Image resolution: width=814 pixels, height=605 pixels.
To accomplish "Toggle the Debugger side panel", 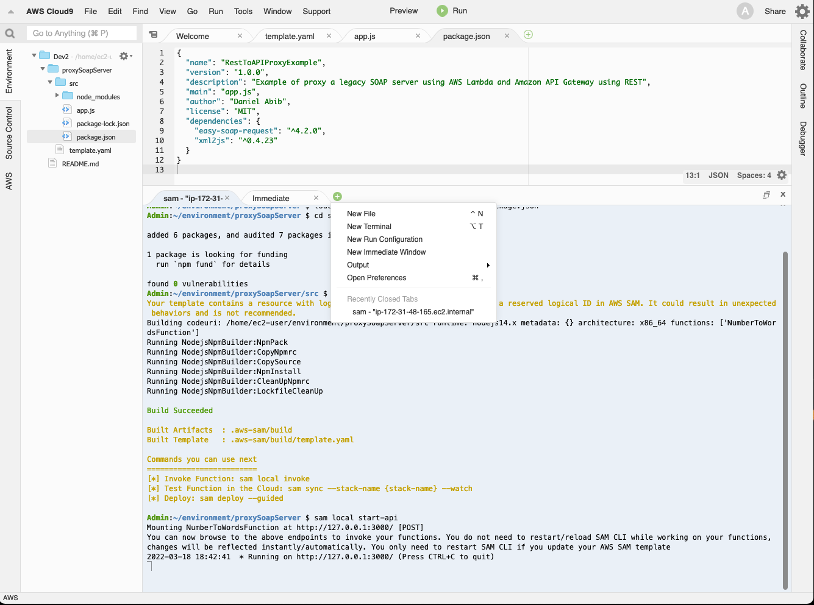I will point(803,138).
